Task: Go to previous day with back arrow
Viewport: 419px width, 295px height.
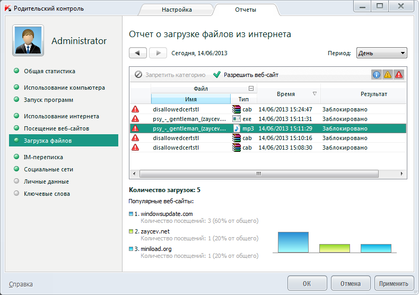Action: (x=137, y=53)
